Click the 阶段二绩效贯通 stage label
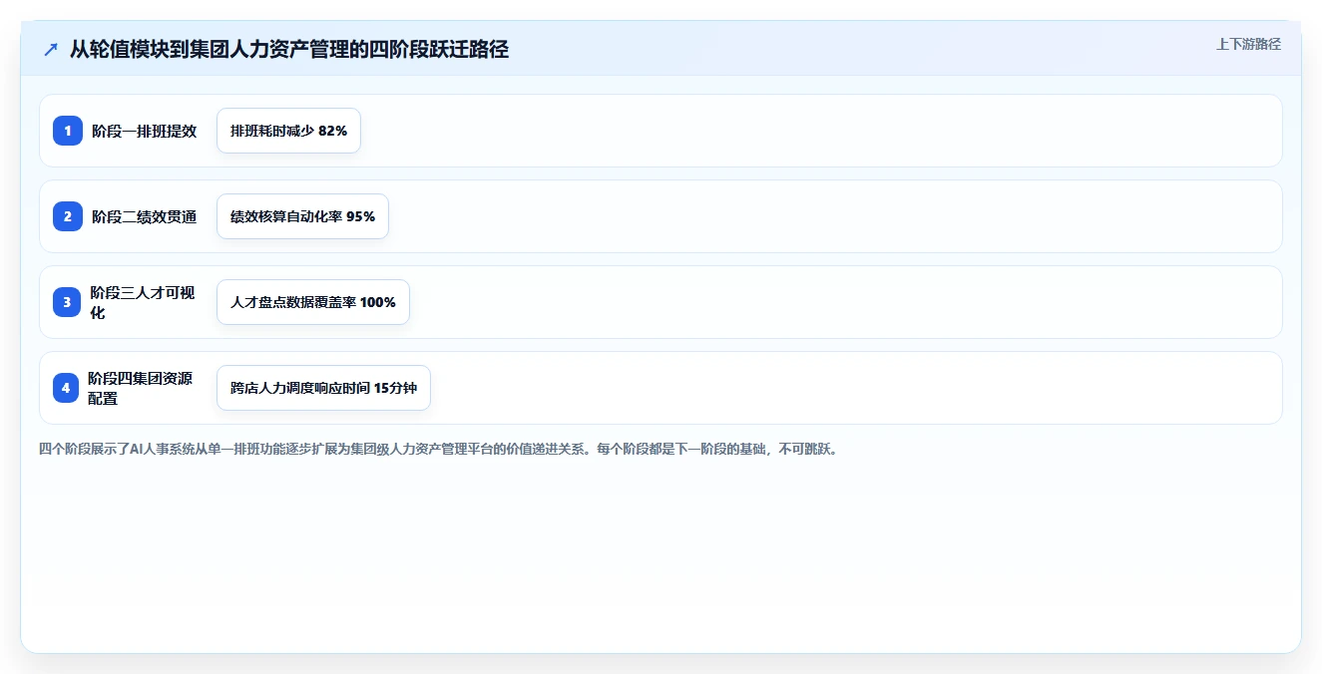Viewport: 1322px width, 674px height. (145, 216)
